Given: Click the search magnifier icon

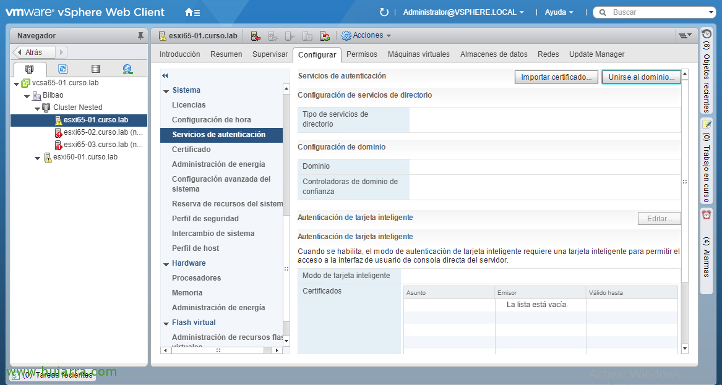Looking at the screenshot, I should pyautogui.click(x=603, y=12).
